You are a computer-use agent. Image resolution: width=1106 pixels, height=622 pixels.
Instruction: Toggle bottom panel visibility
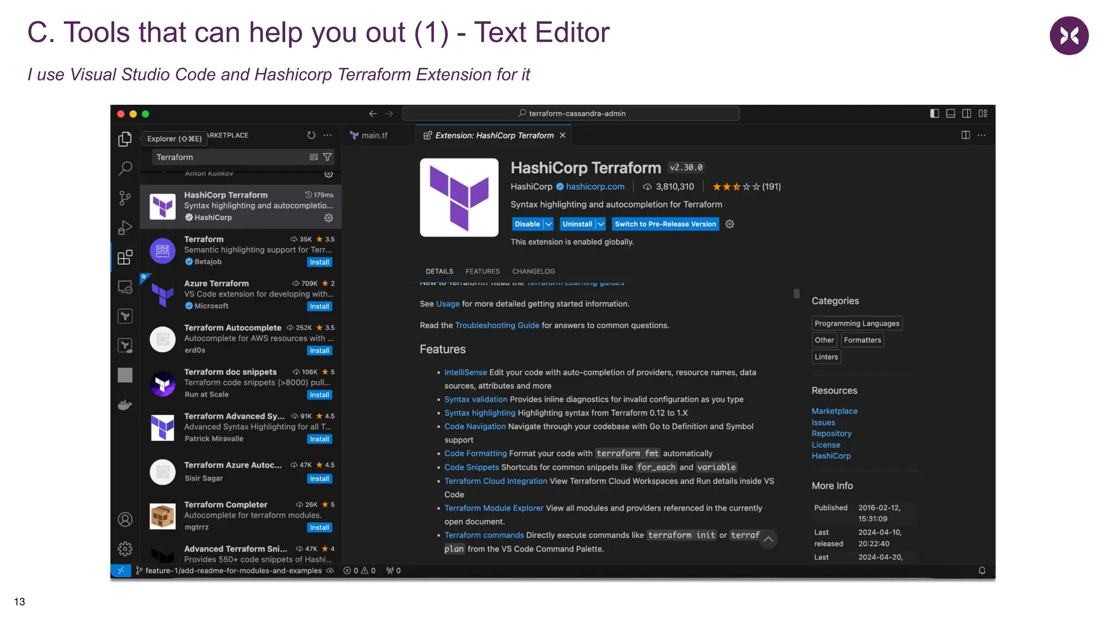point(950,113)
